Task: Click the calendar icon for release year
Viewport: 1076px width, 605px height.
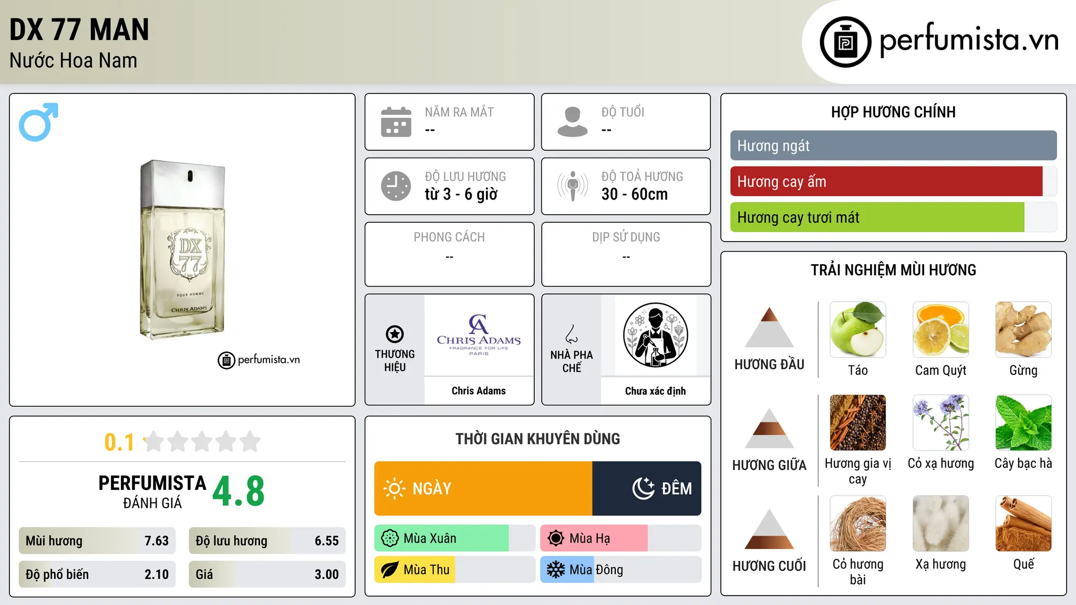Action: (396, 122)
